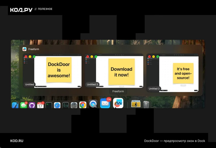The width and height of the screenshot is (216, 148).
Task: Select the 'It's free and open-source!' preview
Action: coord(173,73)
